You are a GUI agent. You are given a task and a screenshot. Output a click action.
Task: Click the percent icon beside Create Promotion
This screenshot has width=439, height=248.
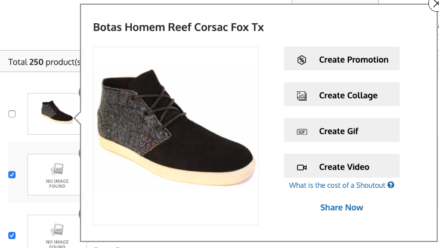(x=302, y=60)
